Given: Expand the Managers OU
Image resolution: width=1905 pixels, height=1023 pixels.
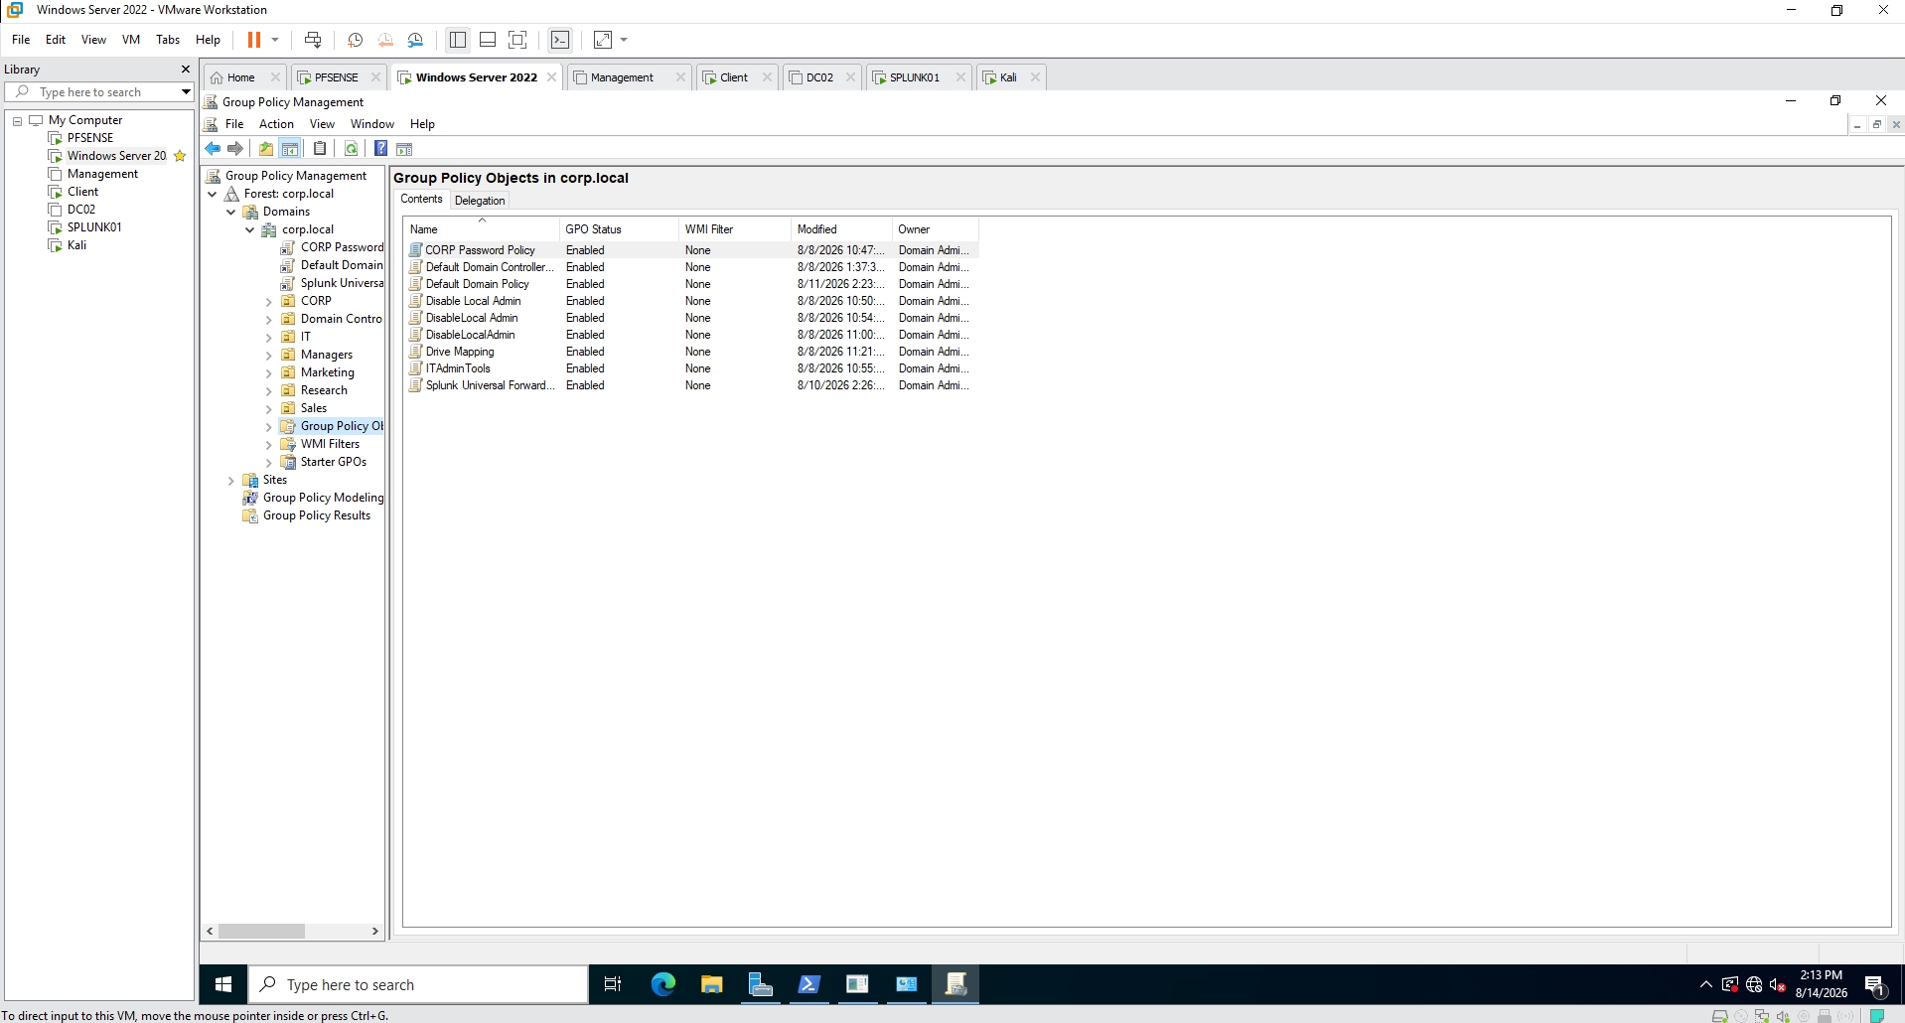Looking at the screenshot, I should (x=269, y=356).
